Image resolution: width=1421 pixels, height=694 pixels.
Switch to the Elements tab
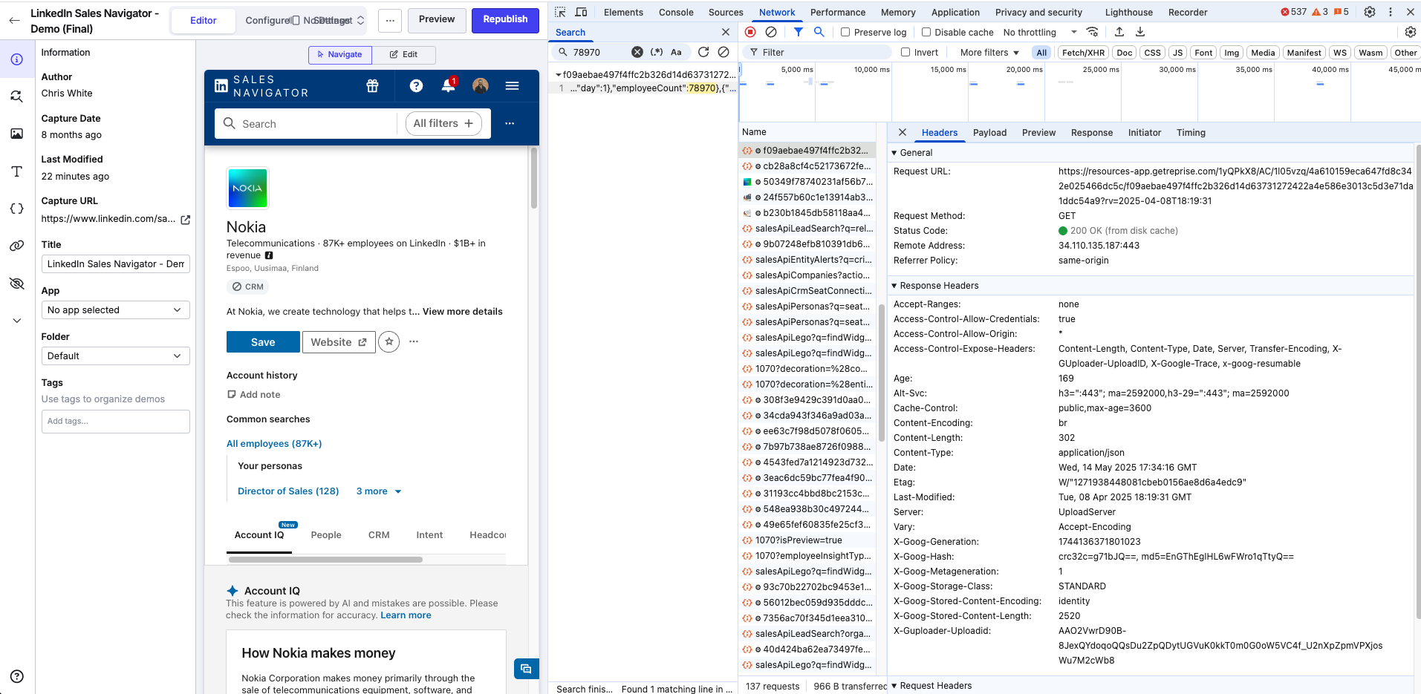coord(623,12)
